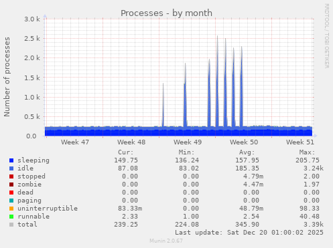Click the 'idle' legend label
The width and height of the screenshot is (333, 248).
tap(25, 168)
